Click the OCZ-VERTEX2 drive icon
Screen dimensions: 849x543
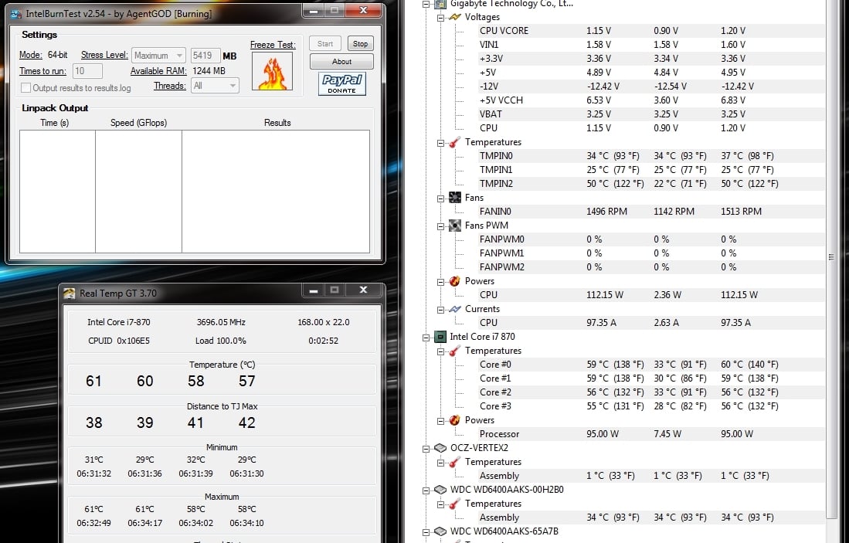point(440,448)
